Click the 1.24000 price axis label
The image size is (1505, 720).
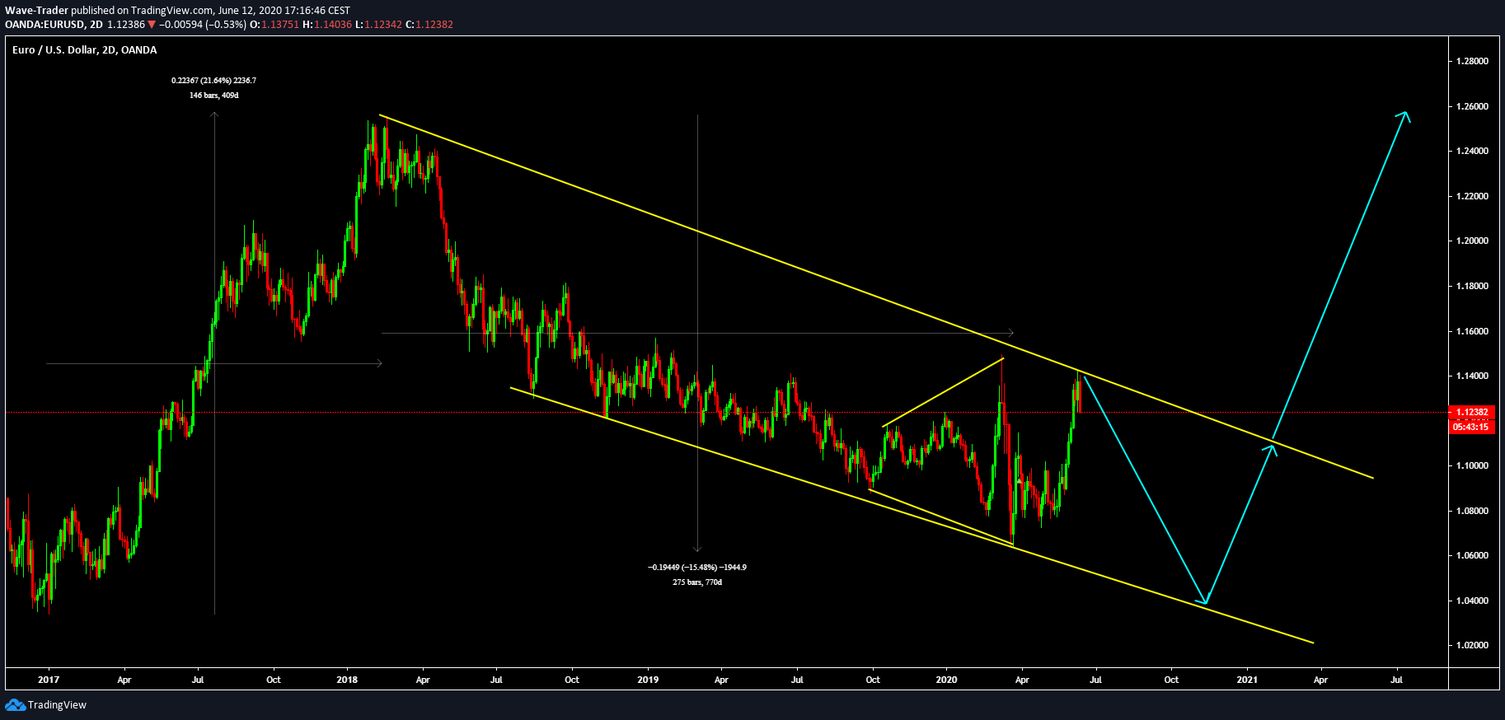click(x=1472, y=151)
